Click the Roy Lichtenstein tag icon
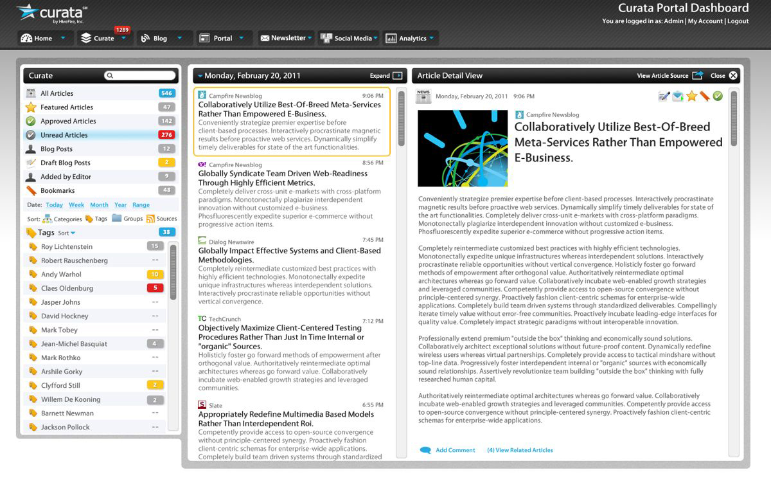This screenshot has height=481, width=771. point(33,247)
